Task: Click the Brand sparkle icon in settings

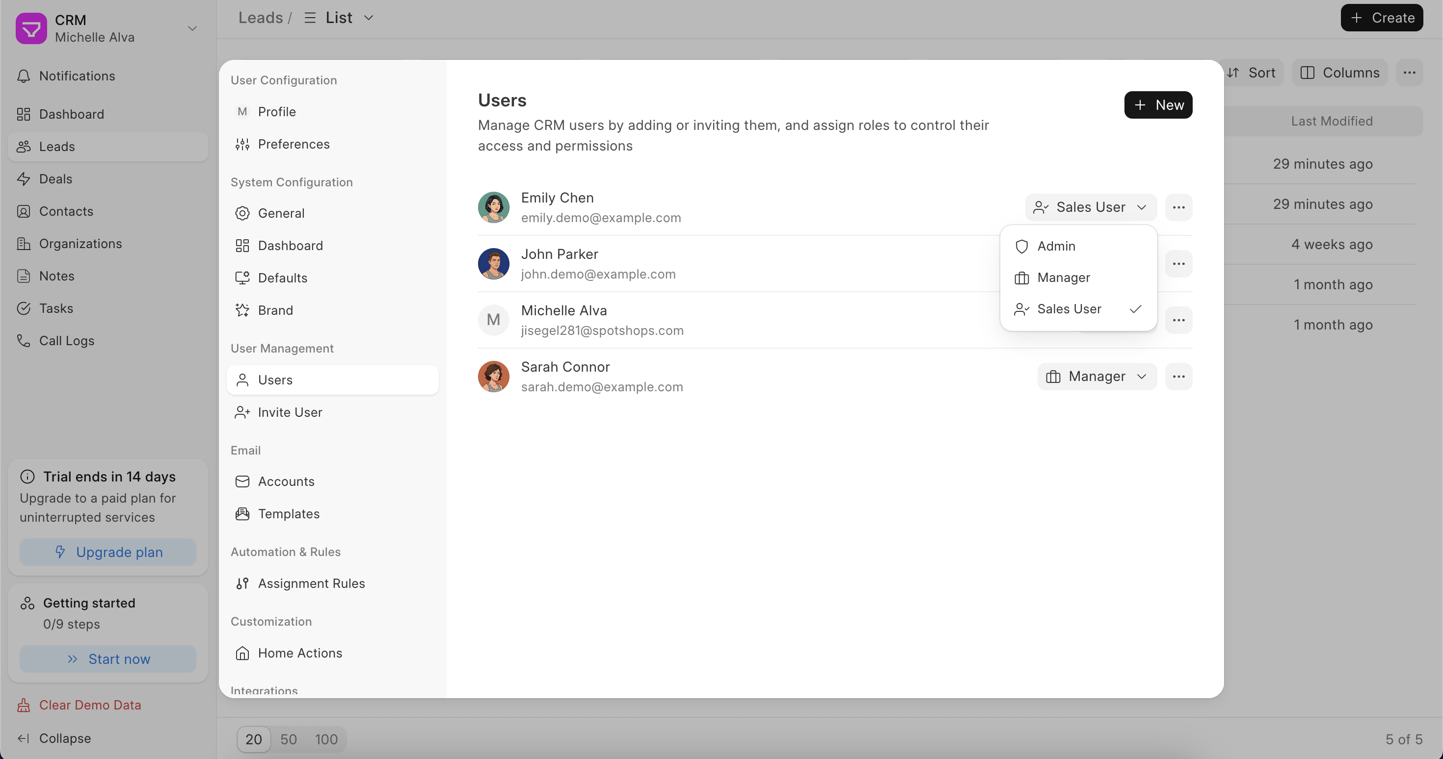Action: (242, 310)
